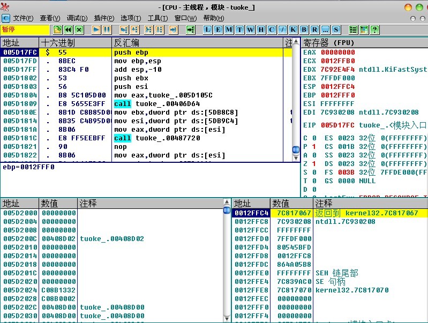This screenshot has width=428, height=323.
Task: Show Source window with S button
Action: 336,29
